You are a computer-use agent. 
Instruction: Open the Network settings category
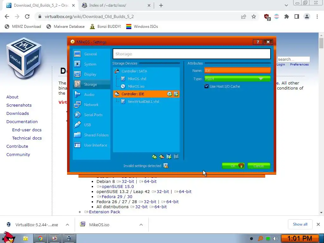tap(91, 104)
